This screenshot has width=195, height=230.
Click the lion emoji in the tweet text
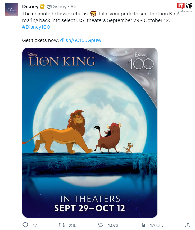93,14
